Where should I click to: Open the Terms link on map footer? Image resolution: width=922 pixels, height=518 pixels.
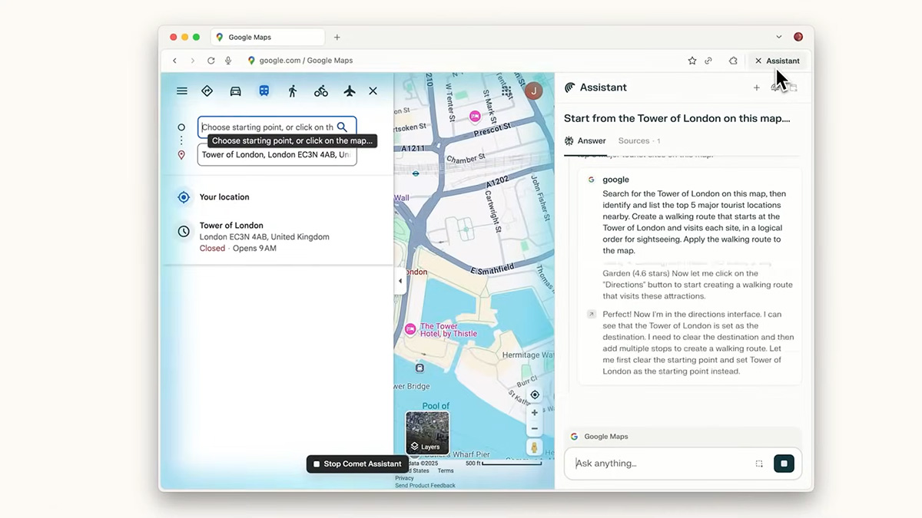click(x=446, y=470)
